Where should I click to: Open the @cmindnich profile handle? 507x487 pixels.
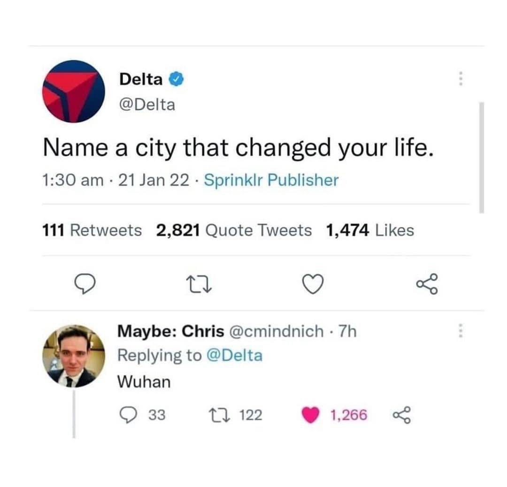click(x=276, y=331)
